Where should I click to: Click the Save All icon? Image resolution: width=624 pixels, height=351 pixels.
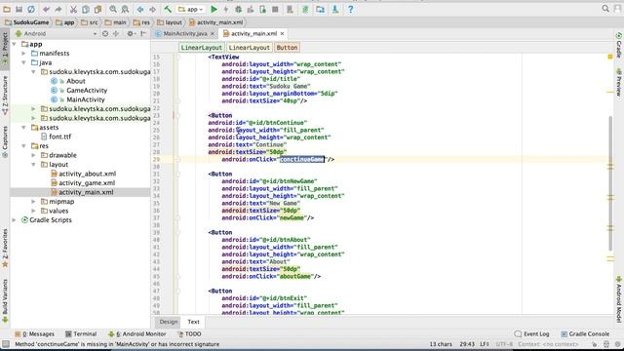19,9
